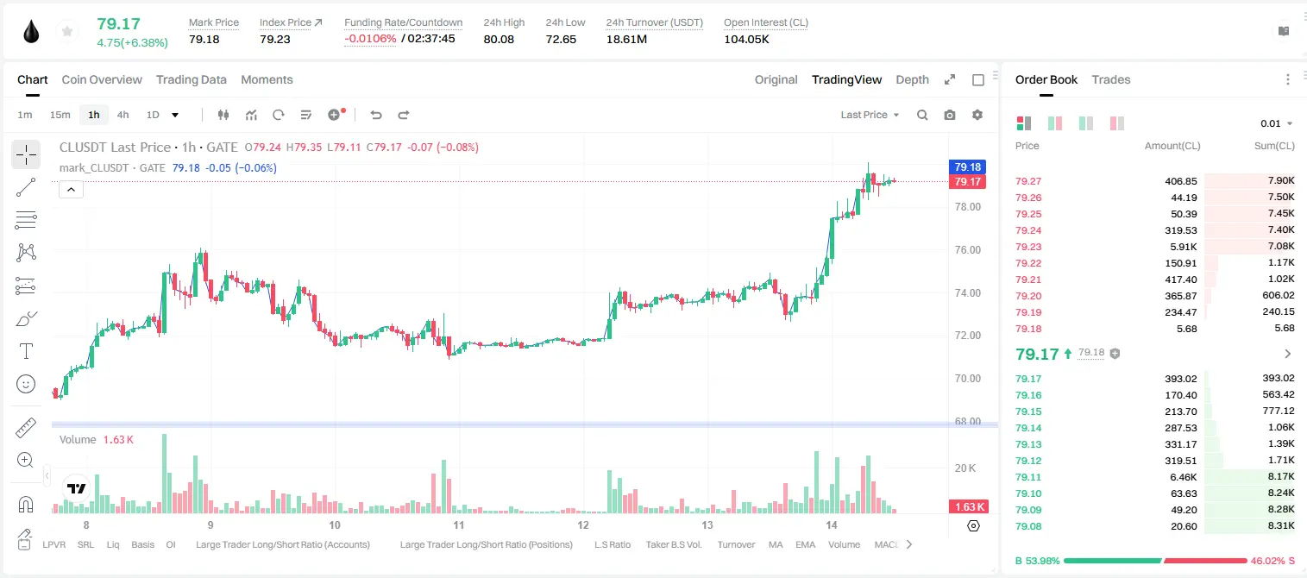
Task: Open the Coin Overview tab
Action: click(102, 79)
